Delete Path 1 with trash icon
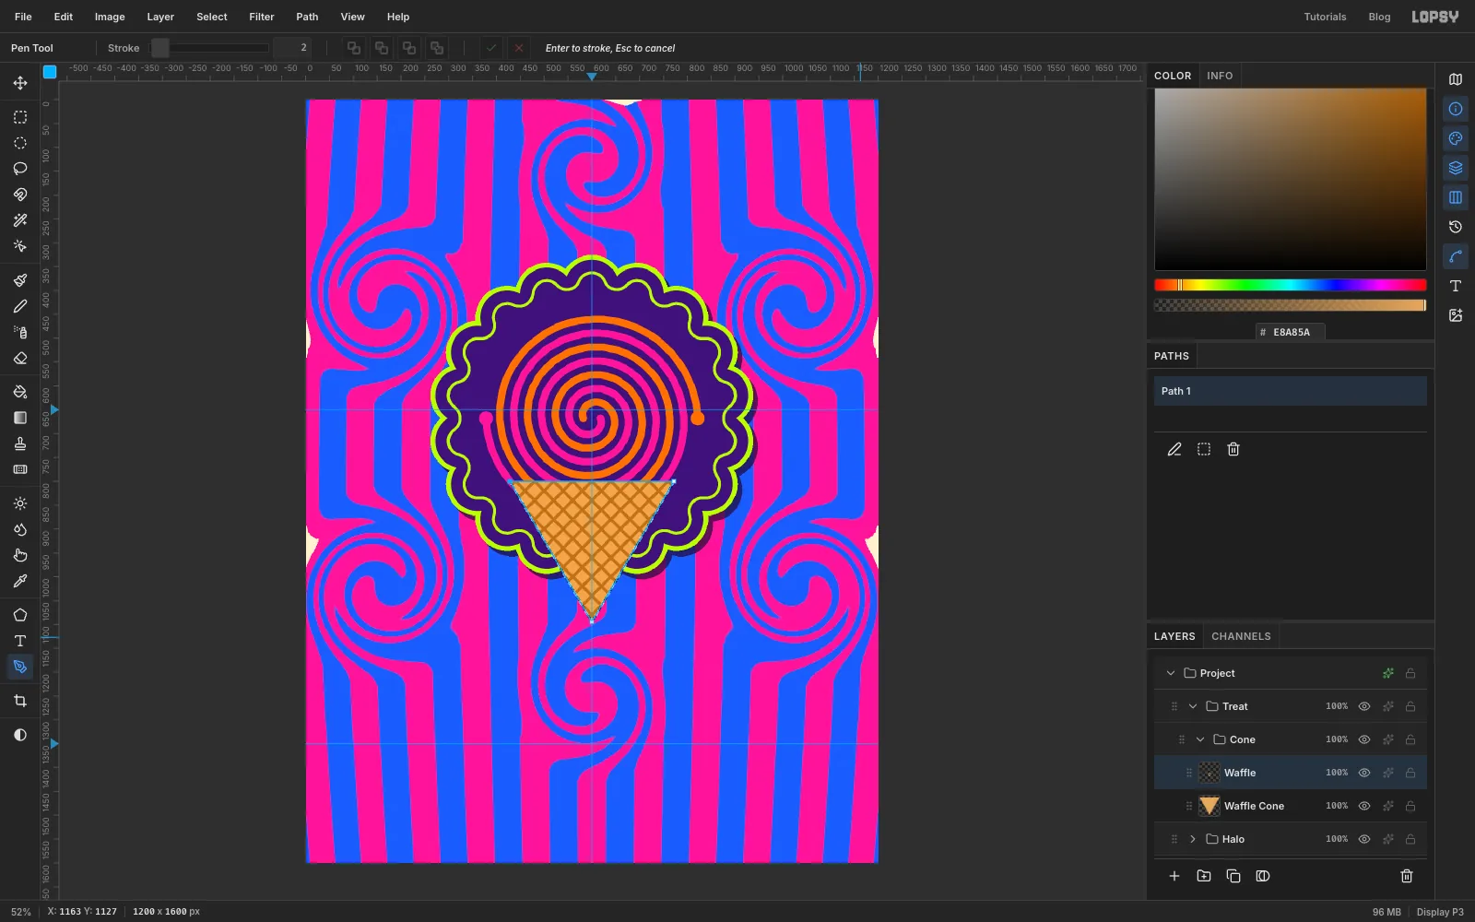1475x922 pixels. click(1233, 449)
